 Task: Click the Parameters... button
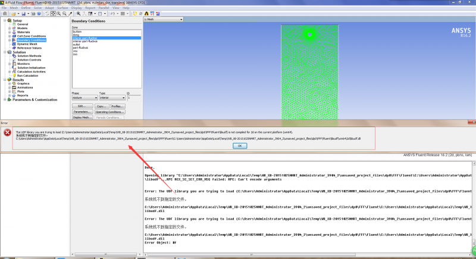(x=82, y=112)
